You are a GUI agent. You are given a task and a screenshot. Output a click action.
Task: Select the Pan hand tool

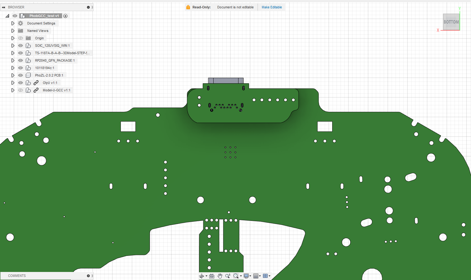[x=220, y=276]
